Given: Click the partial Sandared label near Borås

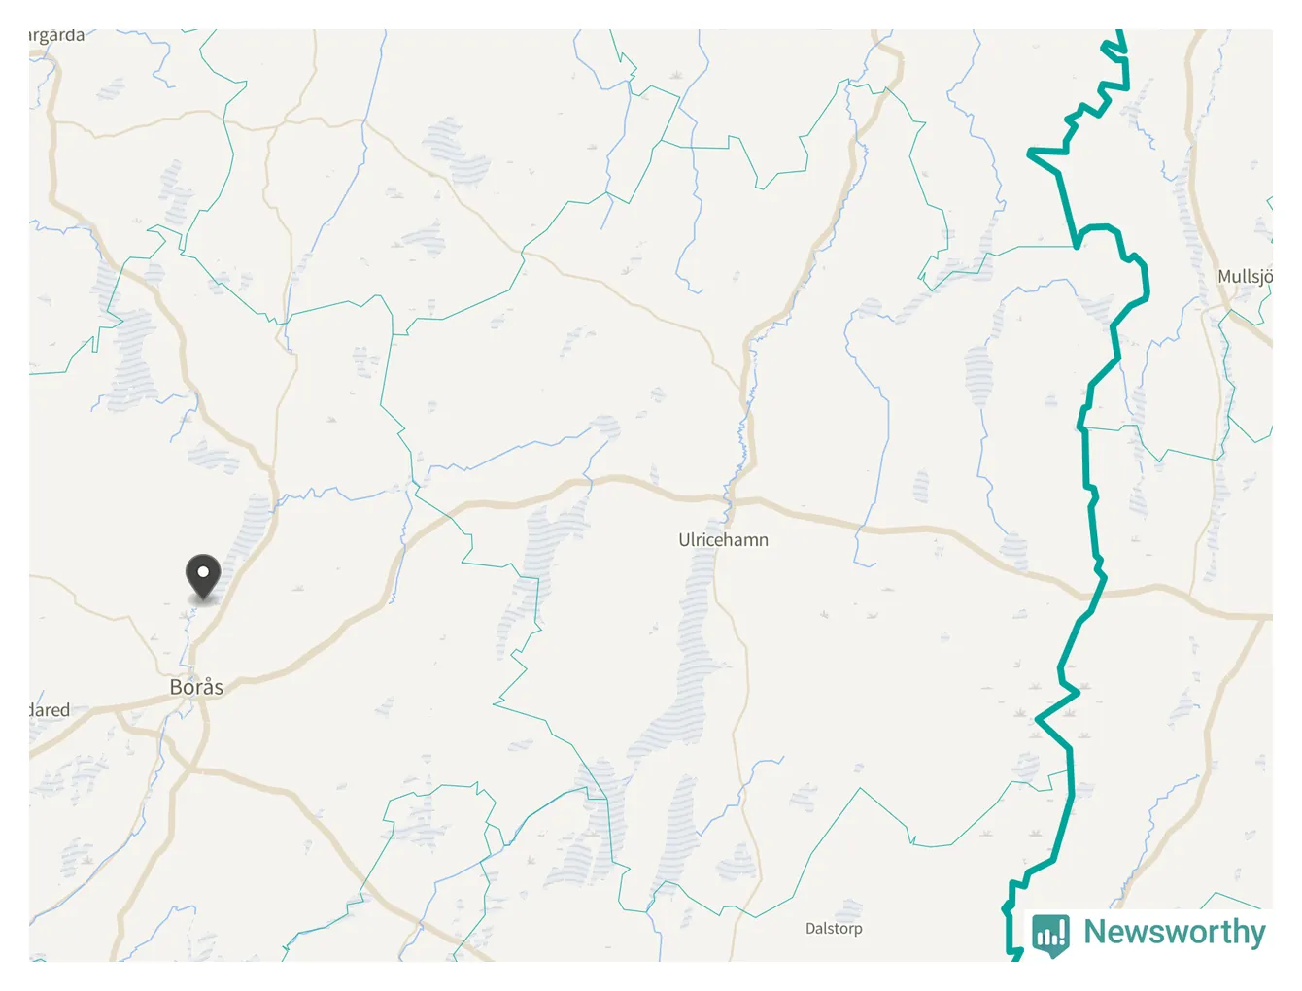Looking at the screenshot, I should [x=50, y=710].
